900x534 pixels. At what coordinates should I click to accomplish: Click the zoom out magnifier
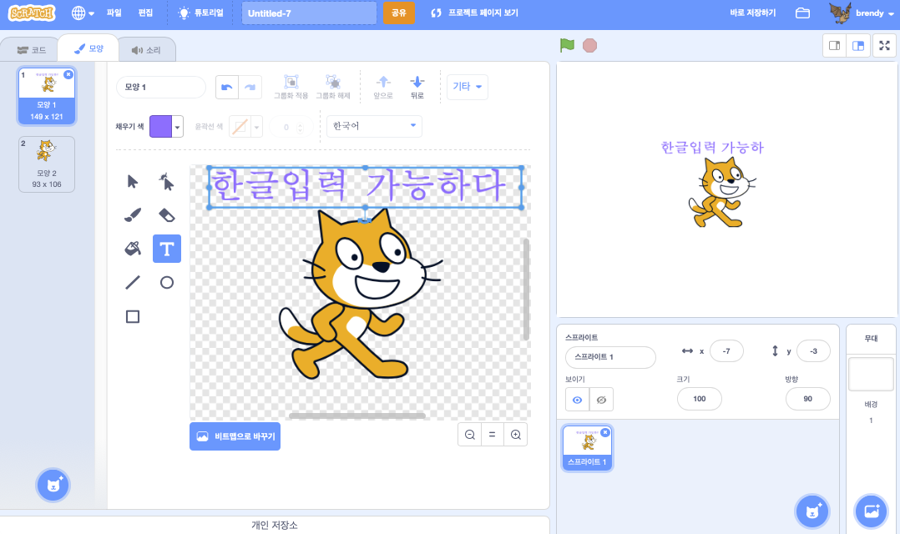point(469,435)
